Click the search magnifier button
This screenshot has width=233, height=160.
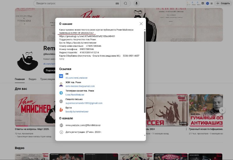pyautogui.click(x=126, y=3)
